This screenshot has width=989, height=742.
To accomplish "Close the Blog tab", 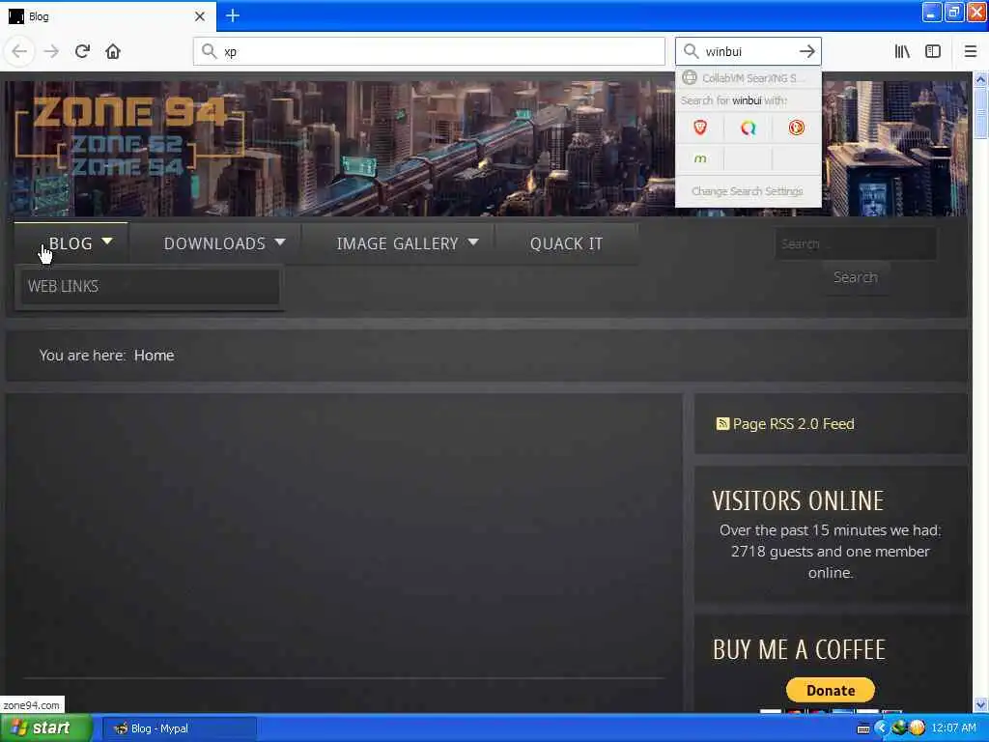I will 199,16.
